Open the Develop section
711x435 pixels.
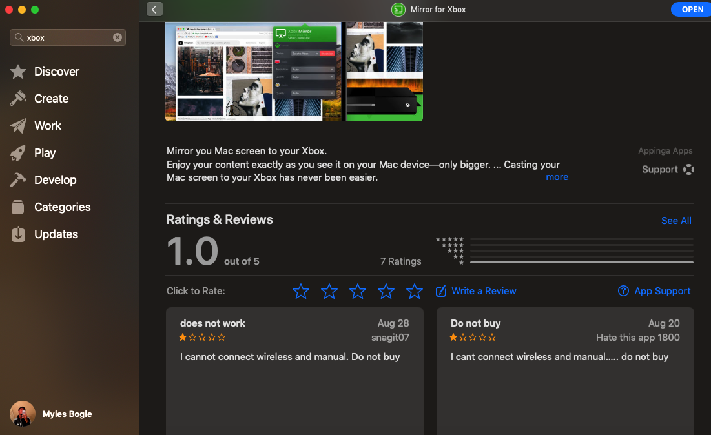coord(56,180)
